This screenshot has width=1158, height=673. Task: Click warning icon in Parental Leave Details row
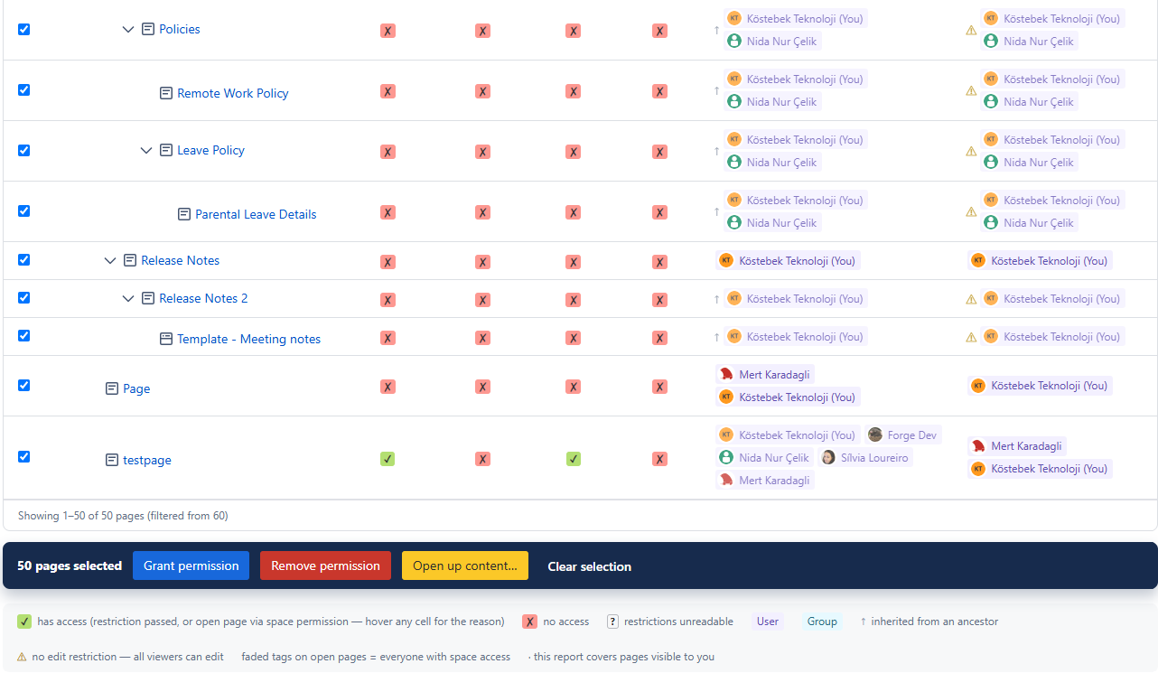pyautogui.click(x=972, y=211)
